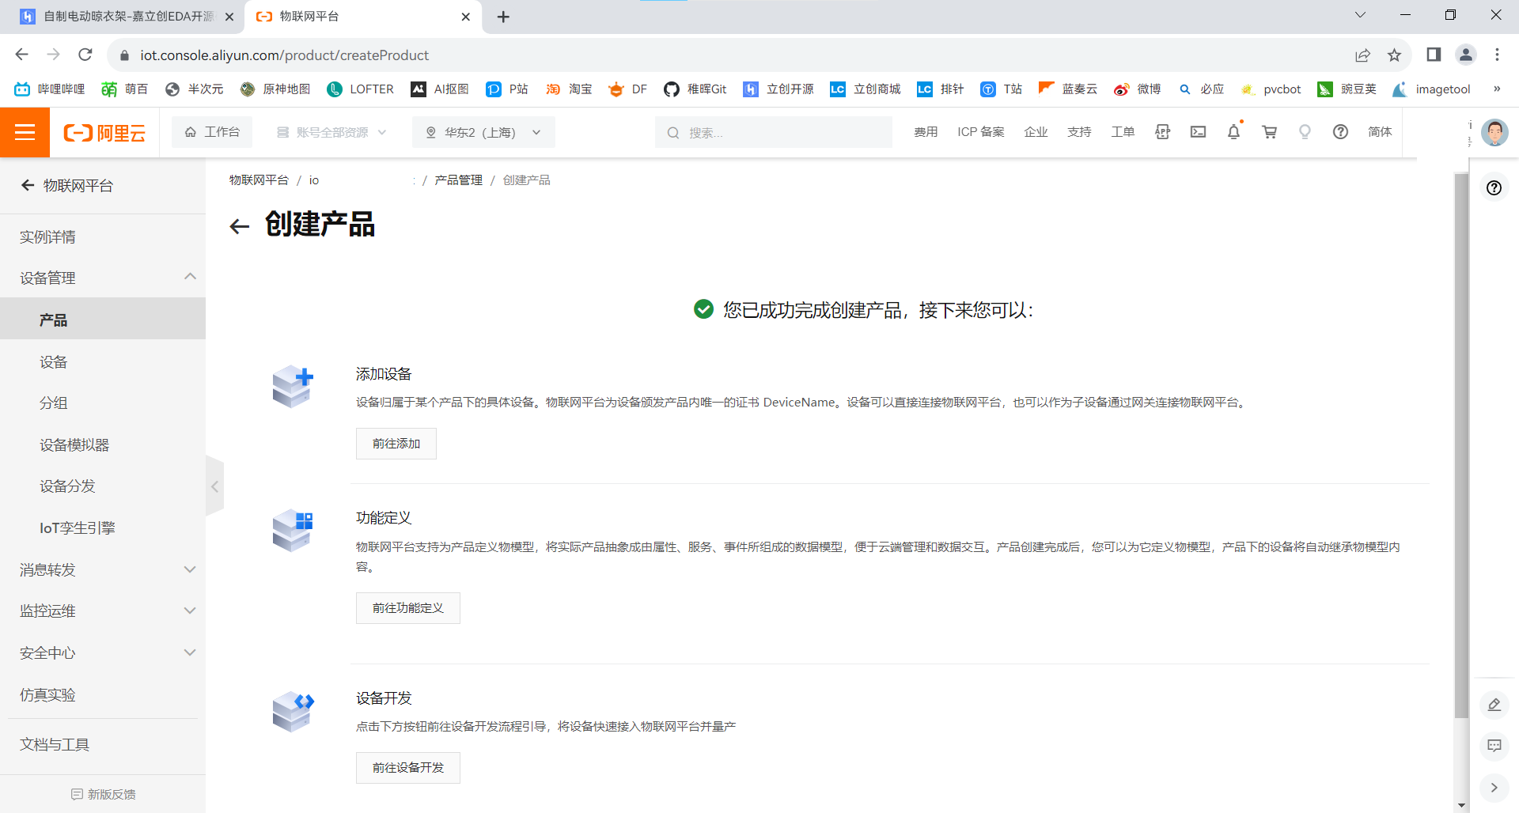This screenshot has width=1519, height=813.
Task: Click the page vertical scrollbar
Action: 1460,443
